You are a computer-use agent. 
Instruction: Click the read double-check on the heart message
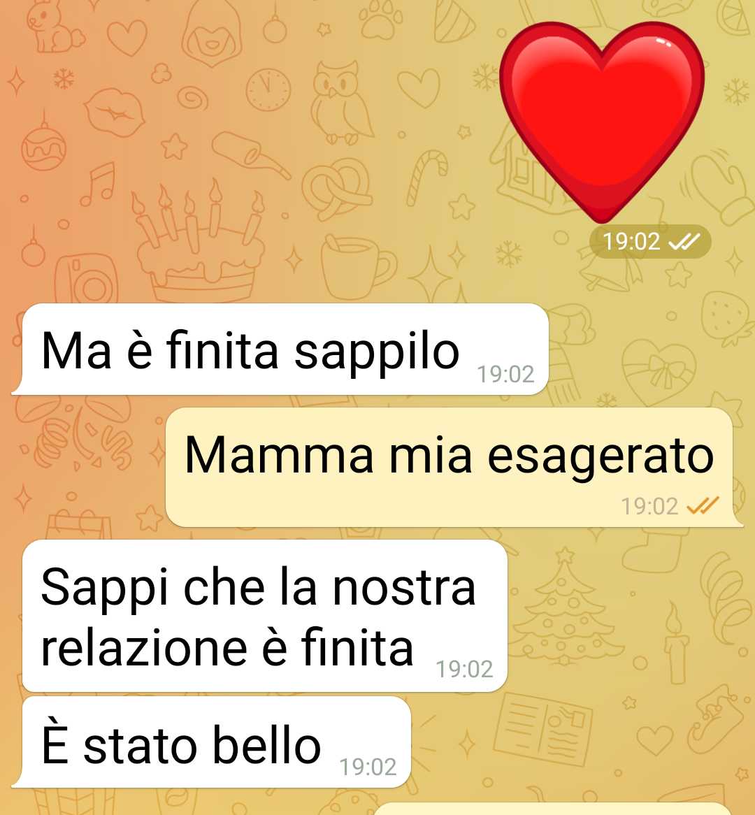[684, 242]
